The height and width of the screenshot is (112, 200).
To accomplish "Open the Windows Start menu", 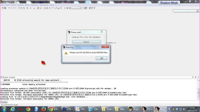I will [x=4, y=109].
